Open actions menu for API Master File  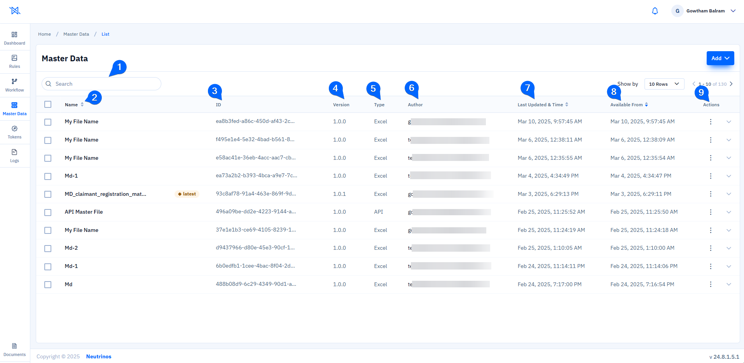pos(711,212)
